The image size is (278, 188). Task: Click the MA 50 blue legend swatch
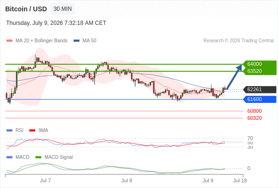point(76,41)
